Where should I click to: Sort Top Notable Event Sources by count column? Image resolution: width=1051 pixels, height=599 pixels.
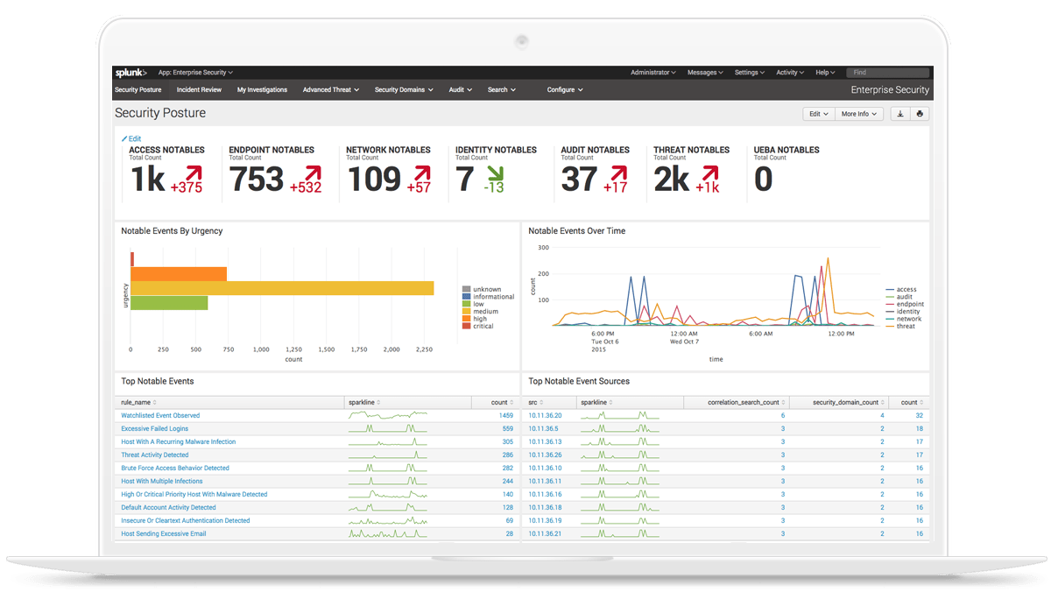(912, 402)
